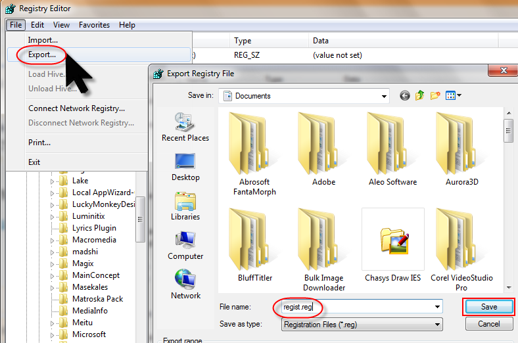
Task: Select the BluffTitler folder
Action: [254, 245]
